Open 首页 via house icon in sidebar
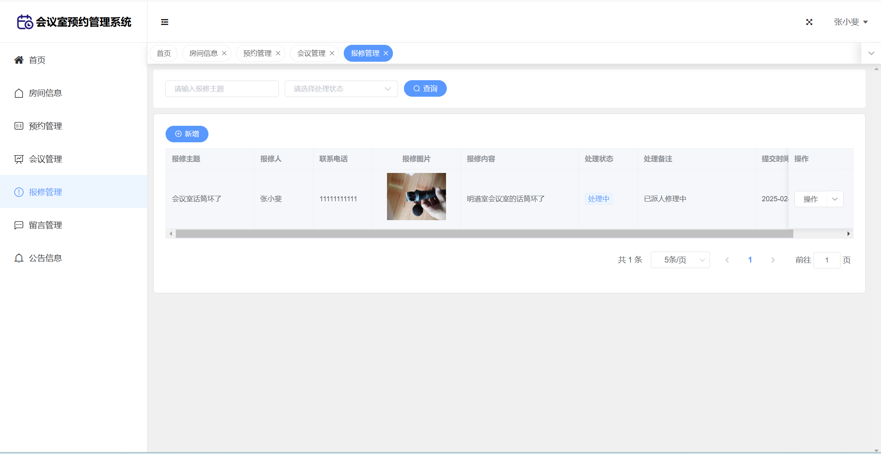 point(19,60)
